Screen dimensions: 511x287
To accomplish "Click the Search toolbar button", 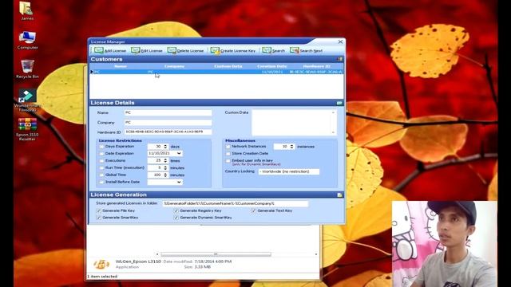I will [x=274, y=50].
